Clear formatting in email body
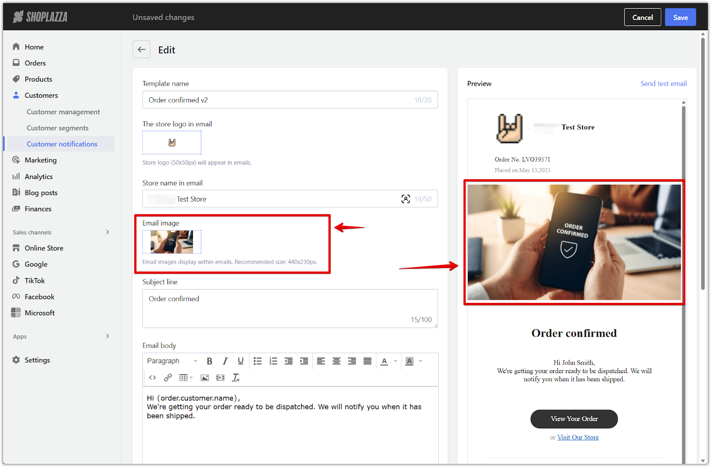Viewport: 711px width, 467px height. click(236, 378)
